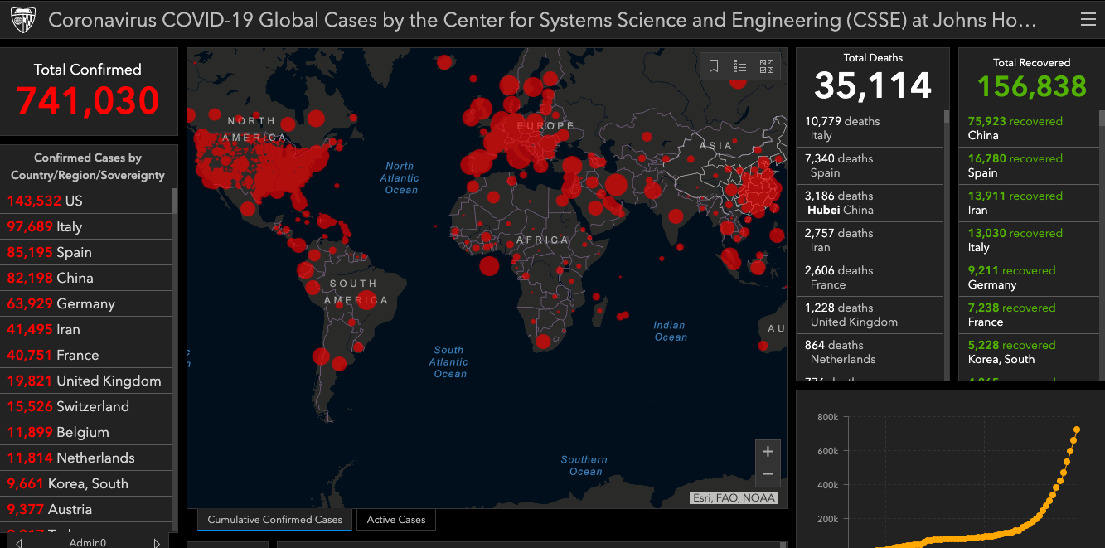Open the map bookmarks panel
This screenshot has height=548, width=1105.
click(714, 66)
